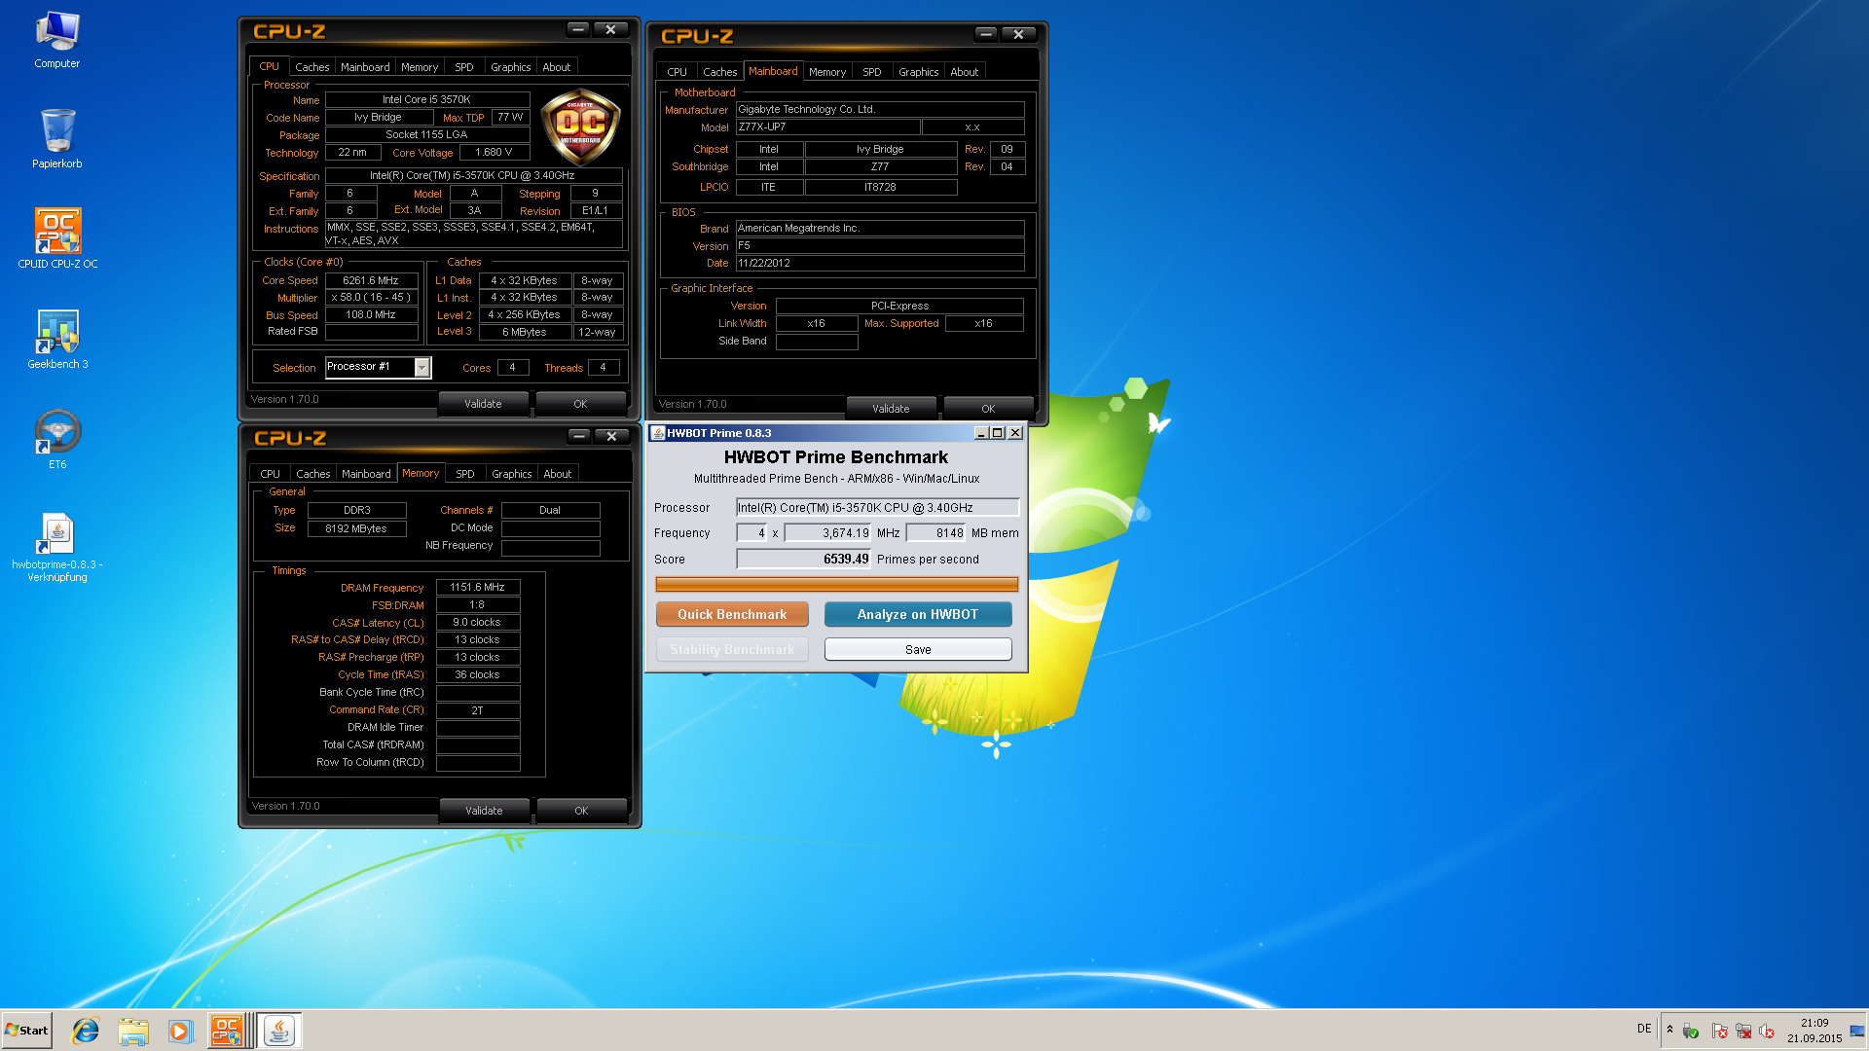Click OK in the CPU tab window
Screen dimensions: 1869x1051
pyautogui.click(x=580, y=404)
